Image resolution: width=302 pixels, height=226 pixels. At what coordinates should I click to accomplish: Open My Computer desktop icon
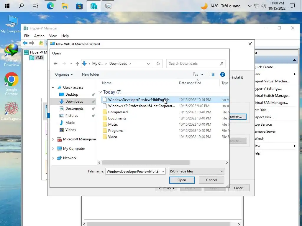point(11,24)
